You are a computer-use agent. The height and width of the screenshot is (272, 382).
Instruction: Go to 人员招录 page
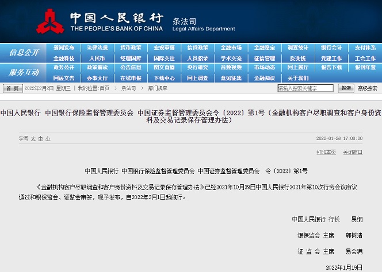point(197,59)
